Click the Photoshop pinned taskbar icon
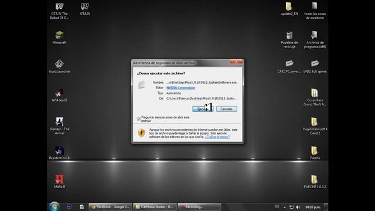The height and width of the screenshot is (211, 375). [69, 207]
